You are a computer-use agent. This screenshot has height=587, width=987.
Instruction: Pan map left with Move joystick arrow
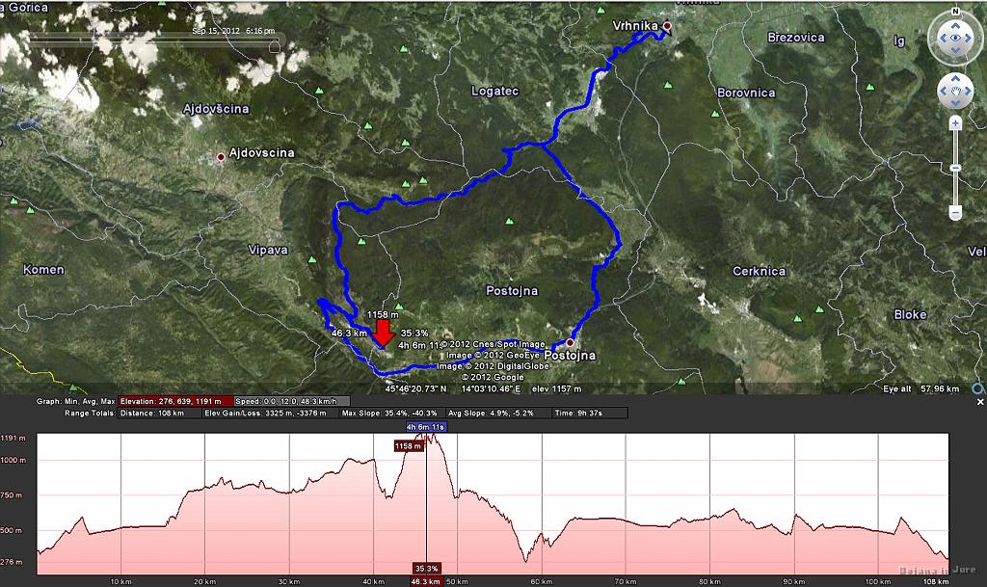(943, 92)
